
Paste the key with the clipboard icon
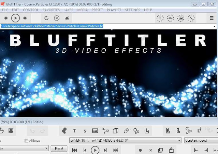[x=171, y=150]
